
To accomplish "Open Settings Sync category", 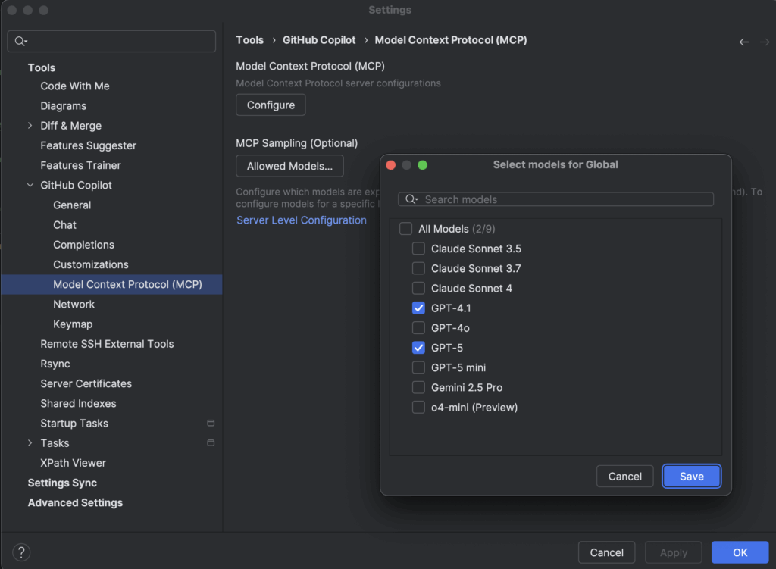I will (x=62, y=483).
